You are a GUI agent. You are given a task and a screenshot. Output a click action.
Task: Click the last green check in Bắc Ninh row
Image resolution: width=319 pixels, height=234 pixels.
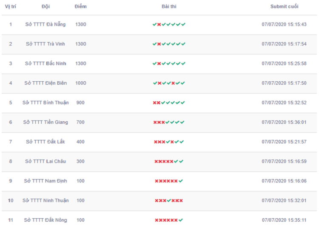(183, 63)
